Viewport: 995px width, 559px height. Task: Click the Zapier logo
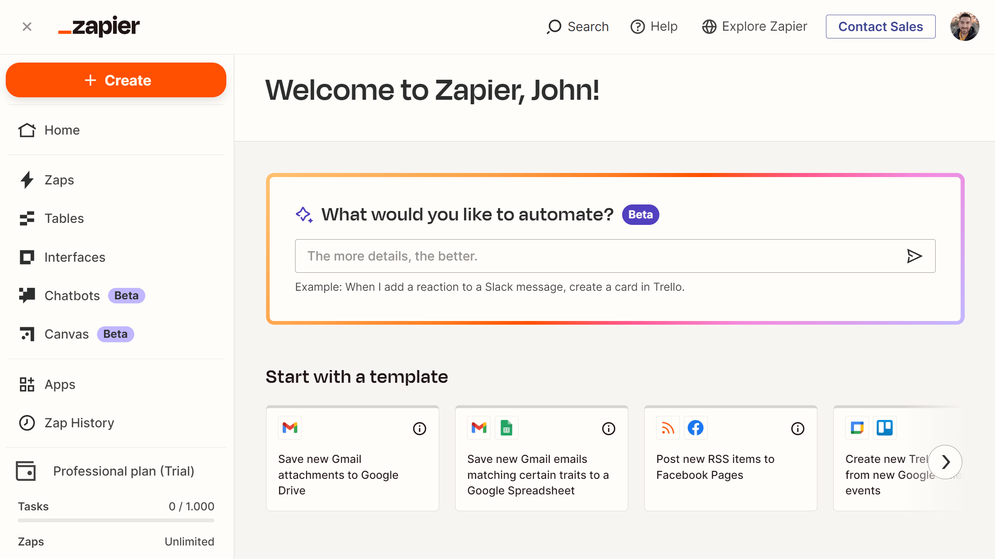coord(99,27)
